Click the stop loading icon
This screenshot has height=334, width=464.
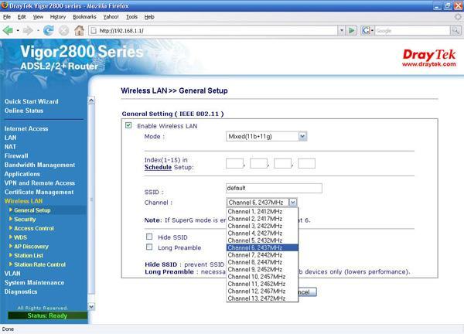[63, 30]
